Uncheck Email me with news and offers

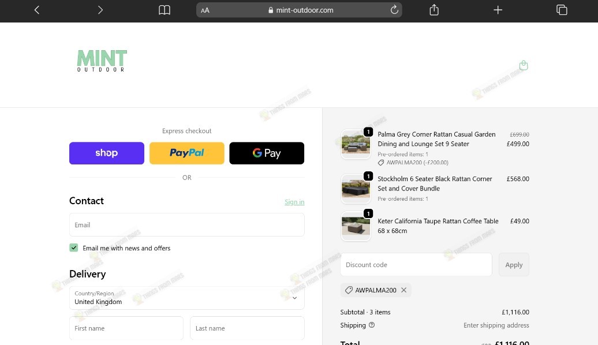(x=74, y=248)
